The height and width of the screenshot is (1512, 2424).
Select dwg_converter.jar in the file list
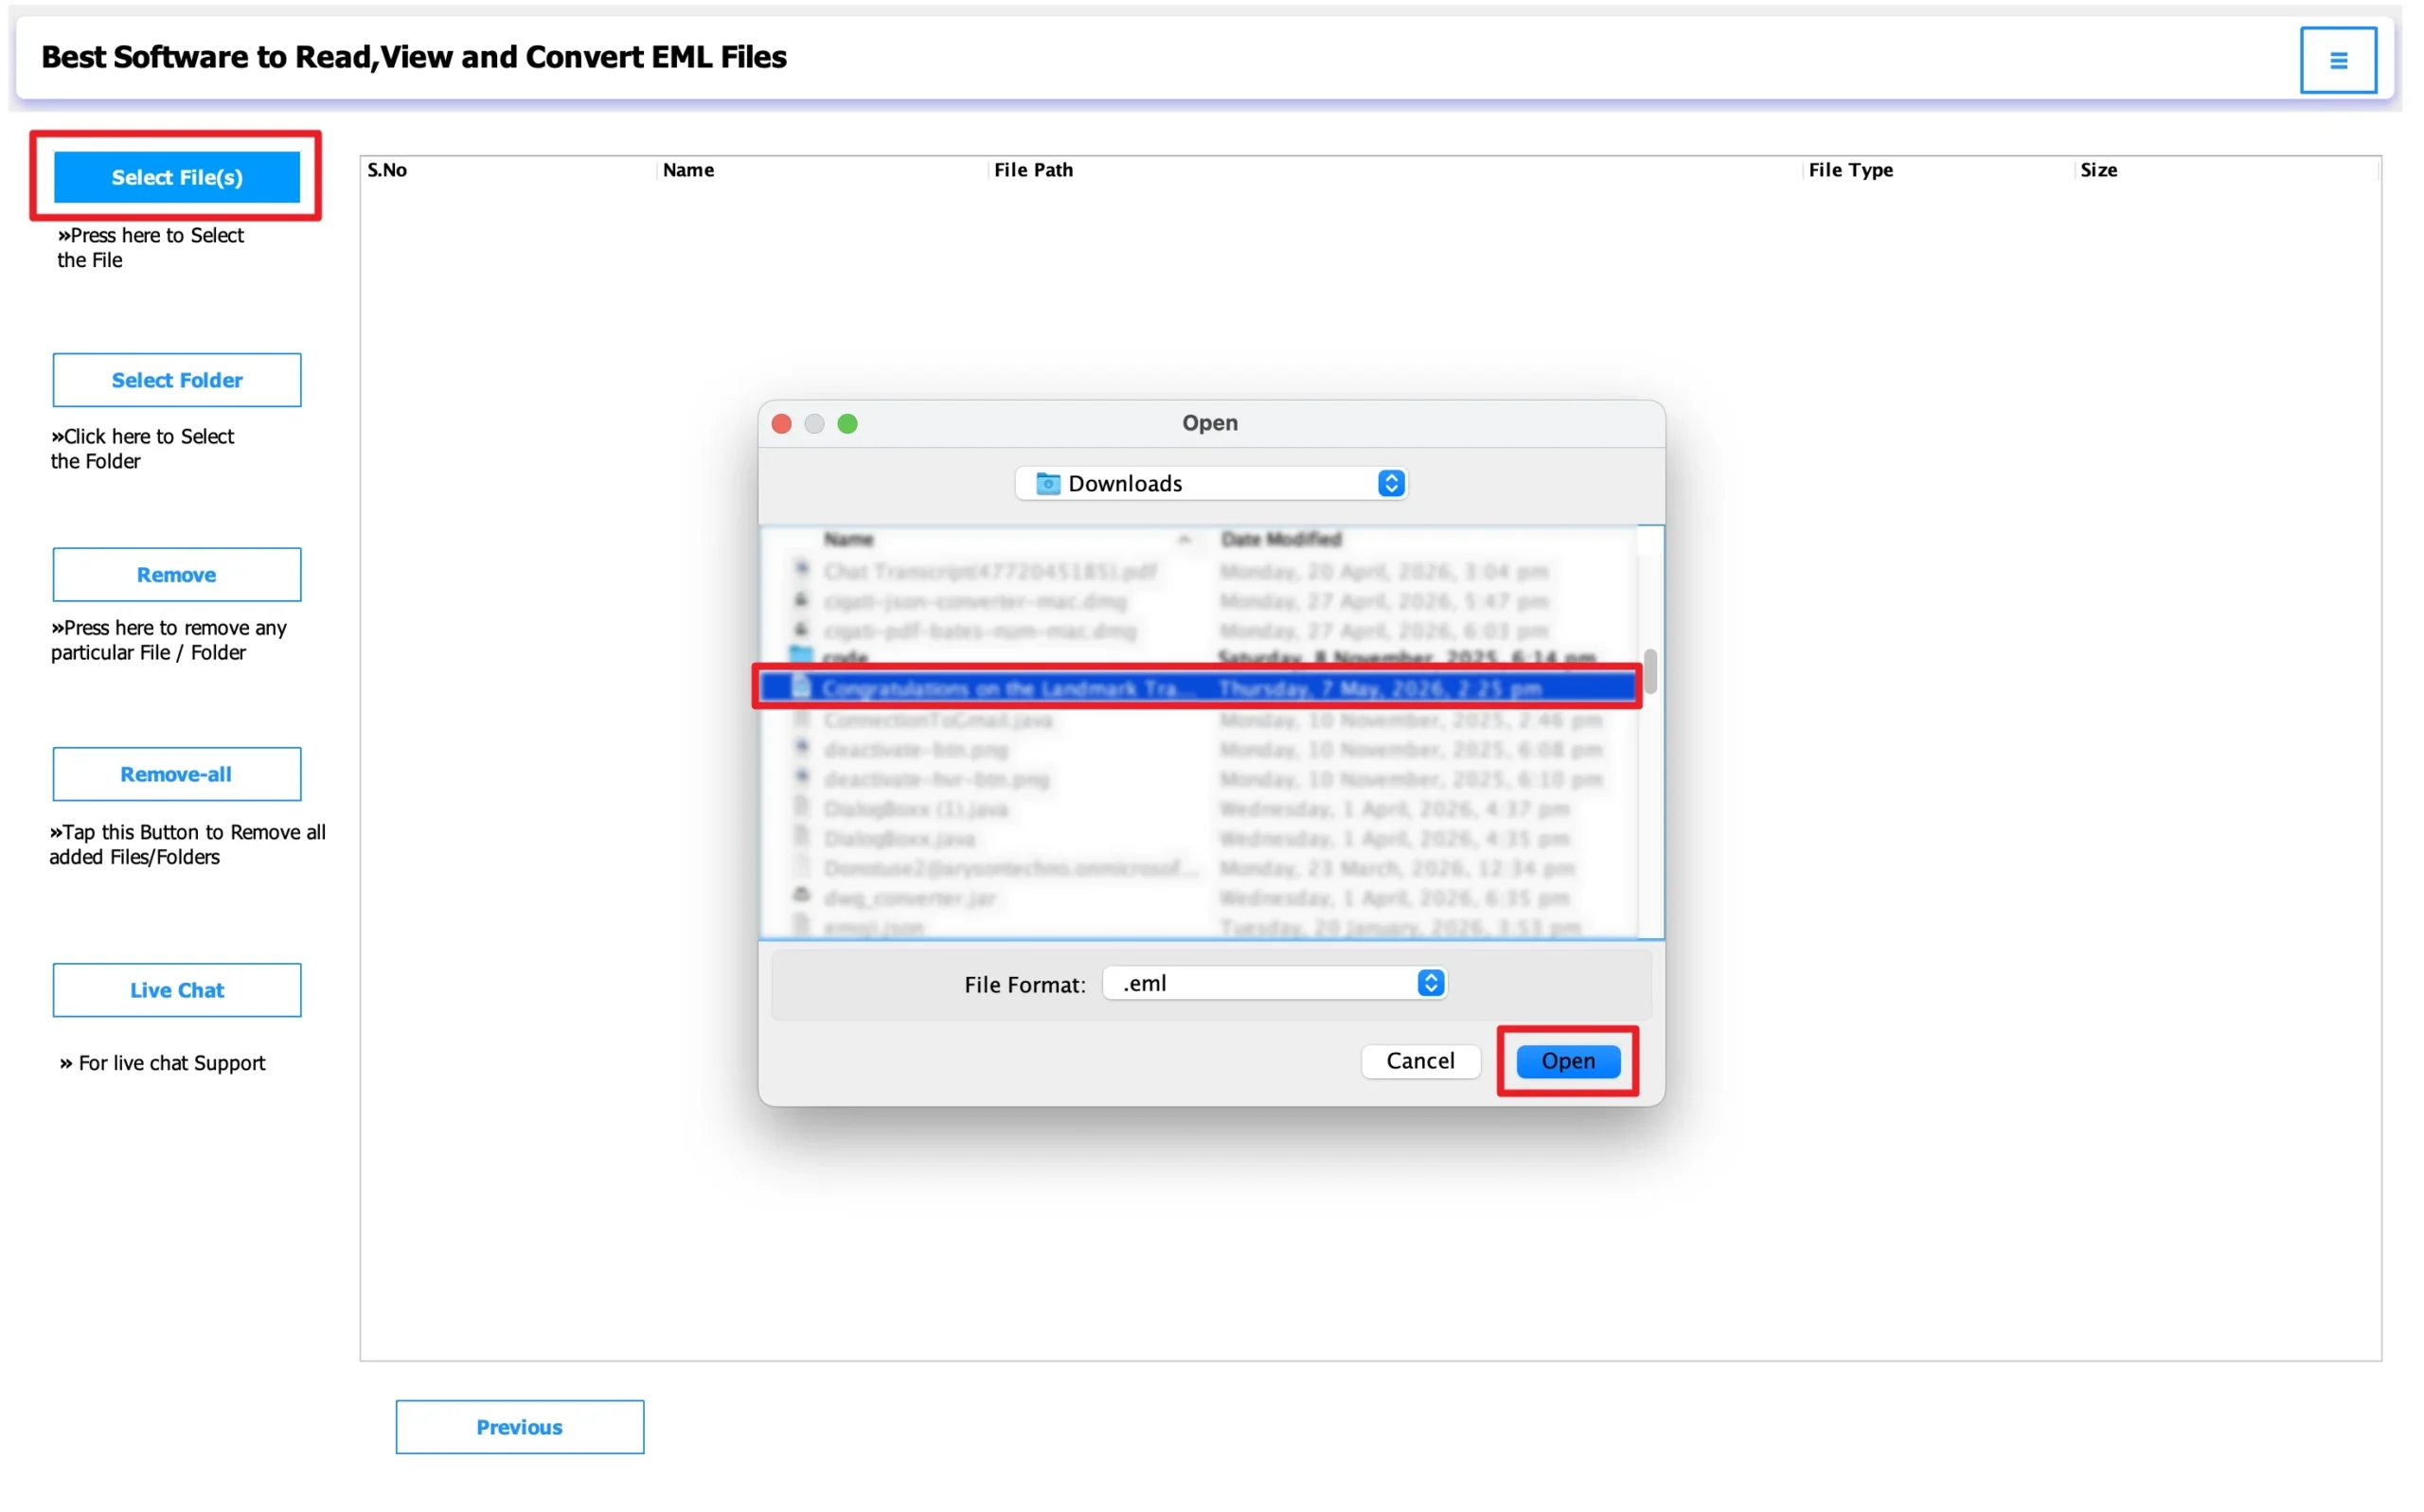(x=1198, y=898)
